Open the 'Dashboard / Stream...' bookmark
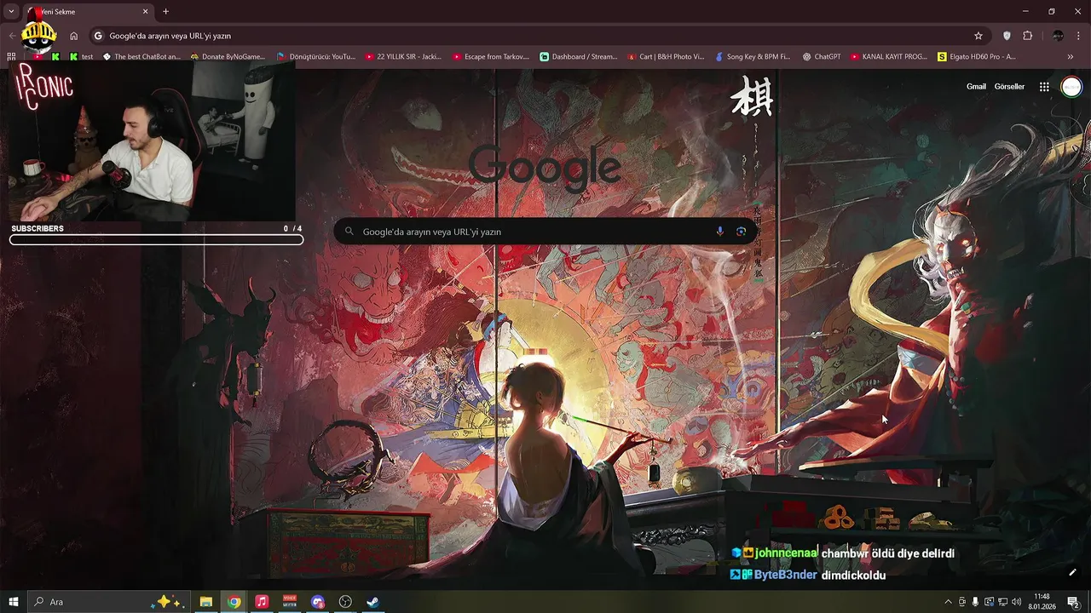 pos(579,57)
